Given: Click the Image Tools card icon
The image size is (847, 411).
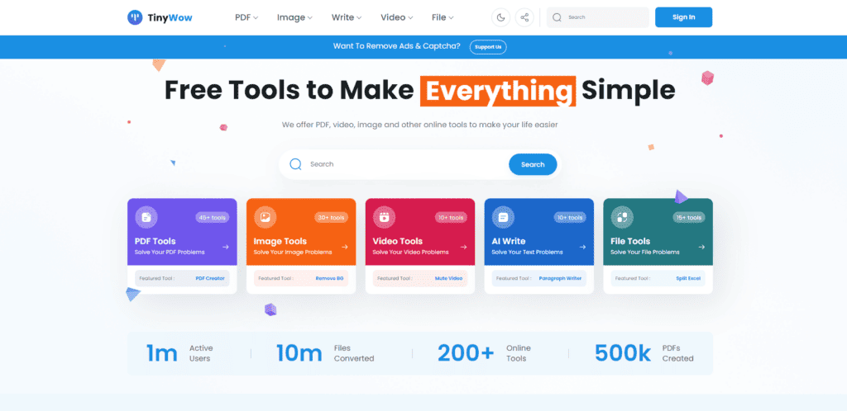Looking at the screenshot, I should coord(266,217).
